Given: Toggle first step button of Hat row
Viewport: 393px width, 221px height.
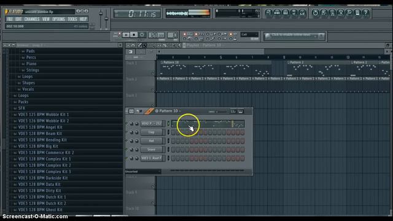Looking at the screenshot, I should [173, 141].
